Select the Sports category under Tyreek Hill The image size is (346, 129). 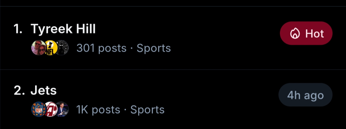tap(153, 48)
